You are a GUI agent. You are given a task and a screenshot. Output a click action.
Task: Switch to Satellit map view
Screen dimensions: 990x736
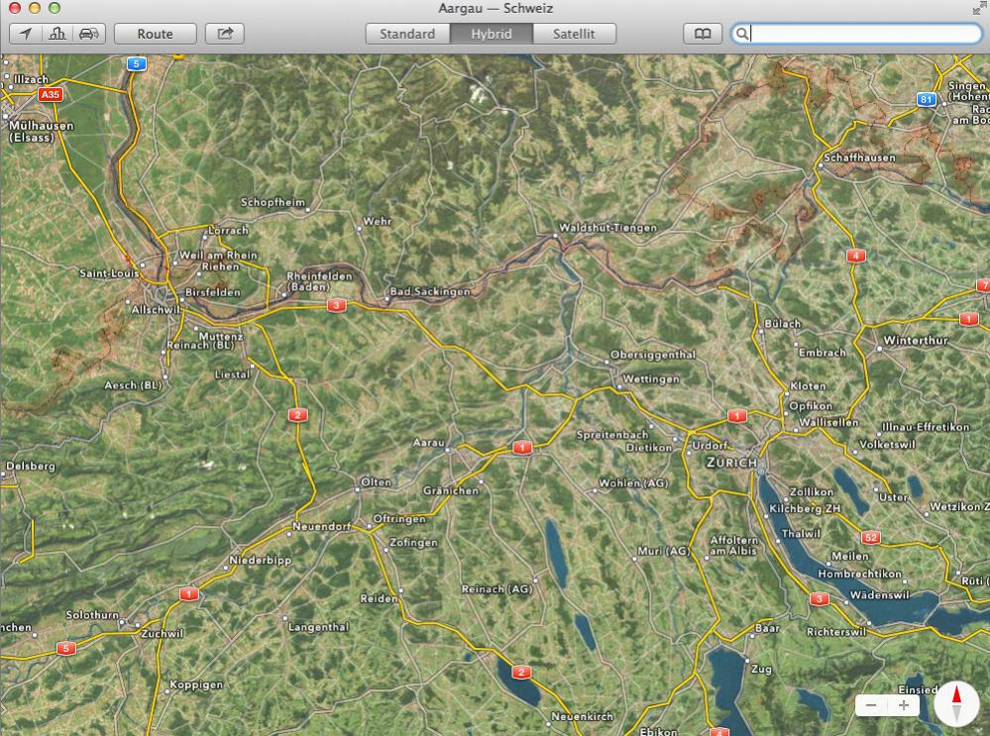pyautogui.click(x=574, y=34)
